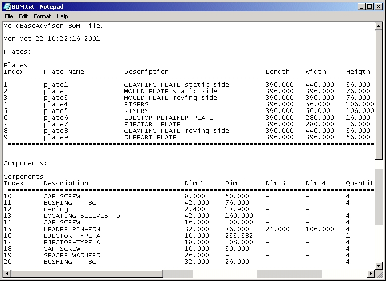Click the horizontal scrollbar left arrow
This screenshot has width=386, height=281.
coord(7,273)
